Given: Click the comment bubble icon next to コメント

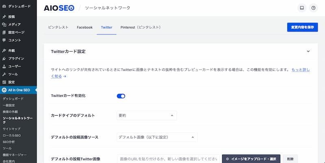Looking at the screenshot, I should [4, 40].
